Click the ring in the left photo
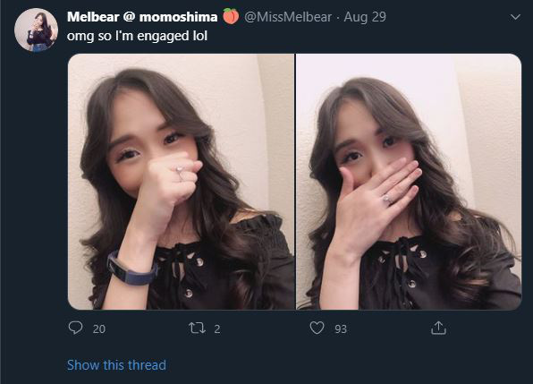Screen dimensions: 533x384 click(x=180, y=173)
